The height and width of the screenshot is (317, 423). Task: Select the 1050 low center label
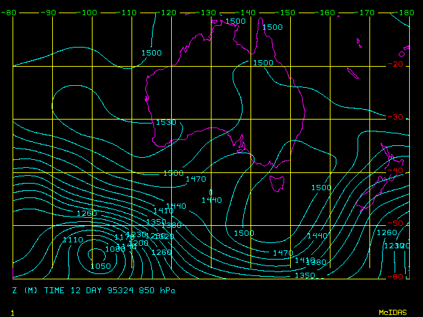pyautogui.click(x=100, y=266)
